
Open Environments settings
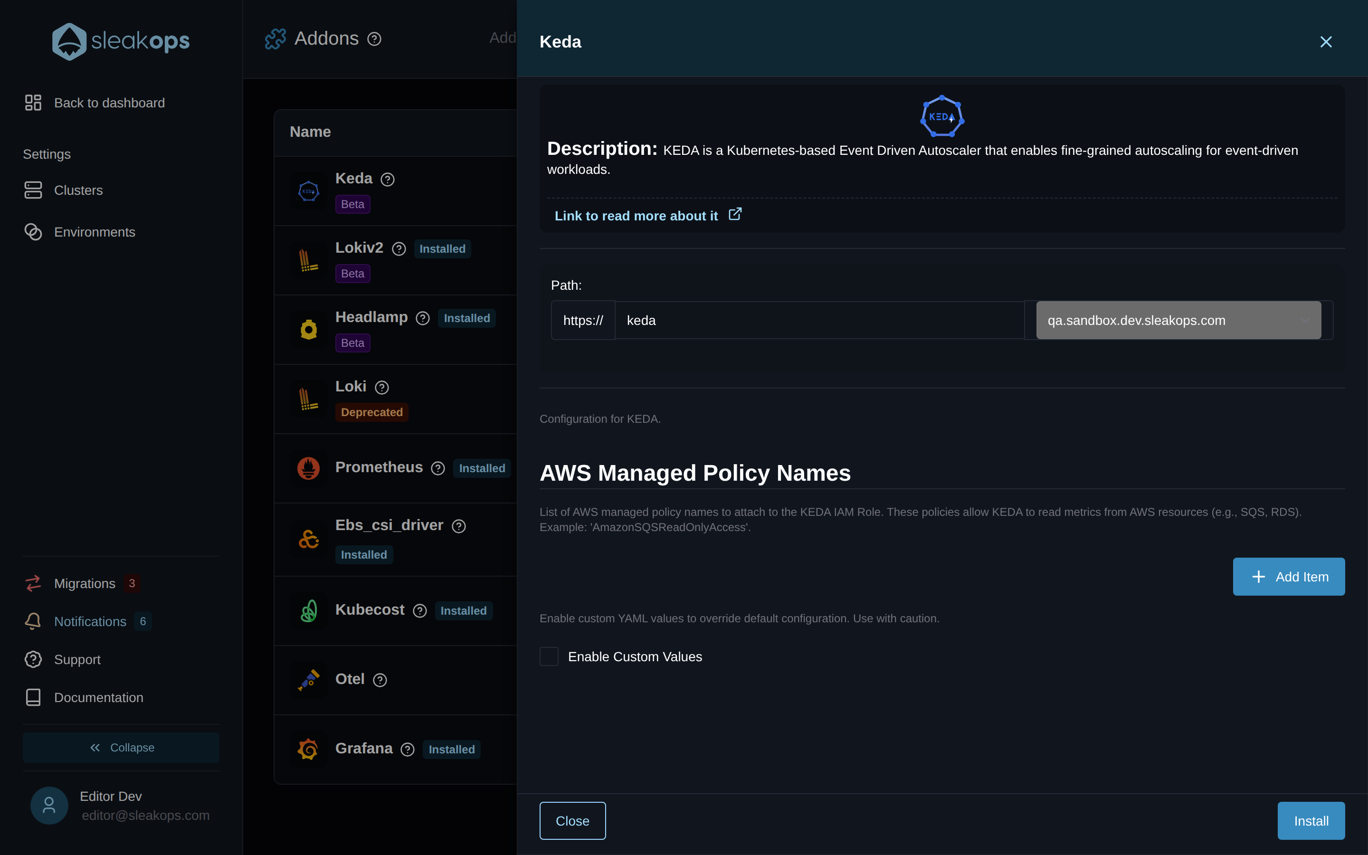(80, 232)
